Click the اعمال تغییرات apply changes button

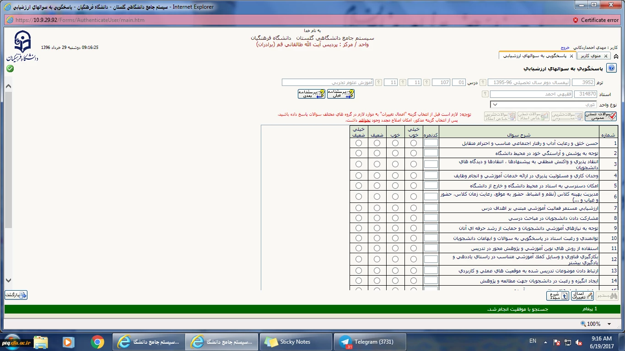[x=582, y=296]
